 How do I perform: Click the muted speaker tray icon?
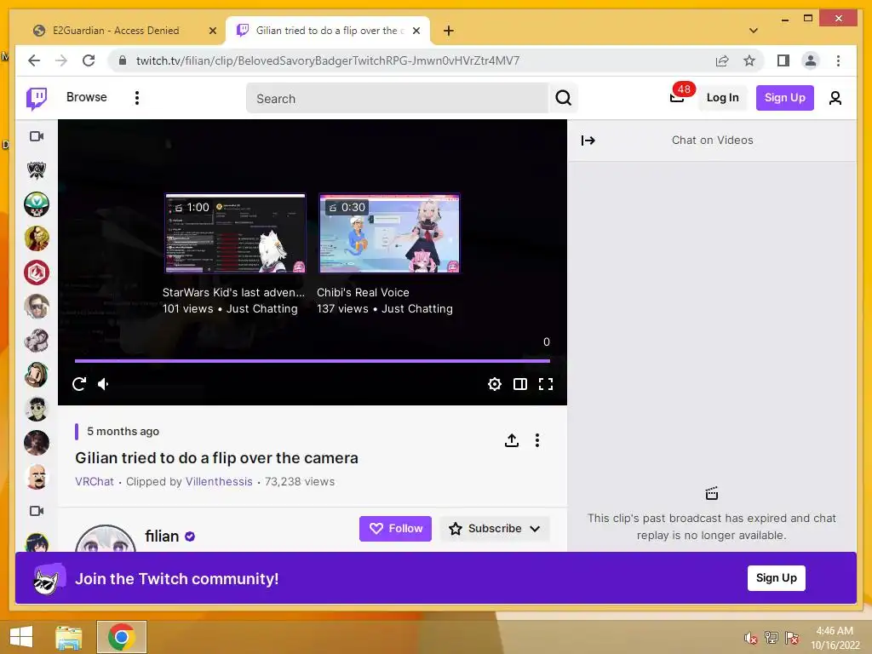coord(751,638)
